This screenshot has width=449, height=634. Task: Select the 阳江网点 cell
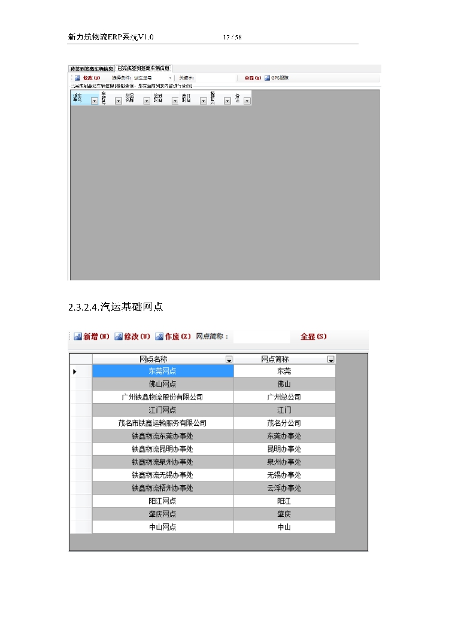coord(163,501)
